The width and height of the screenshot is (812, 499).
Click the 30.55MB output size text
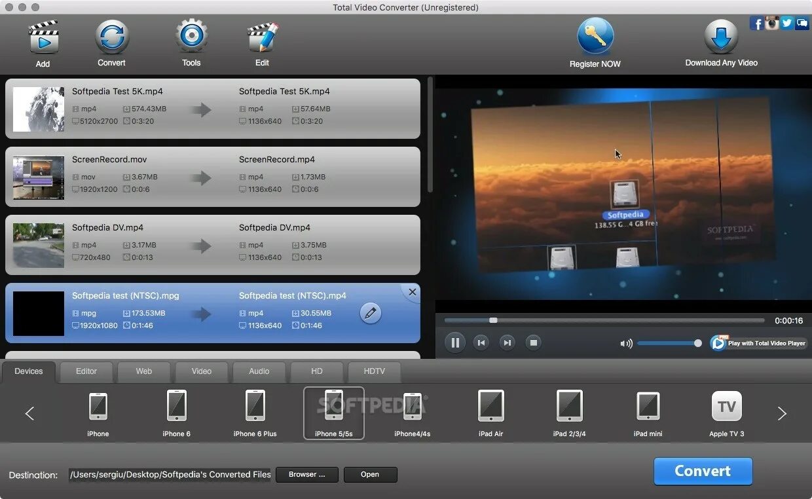pos(315,313)
